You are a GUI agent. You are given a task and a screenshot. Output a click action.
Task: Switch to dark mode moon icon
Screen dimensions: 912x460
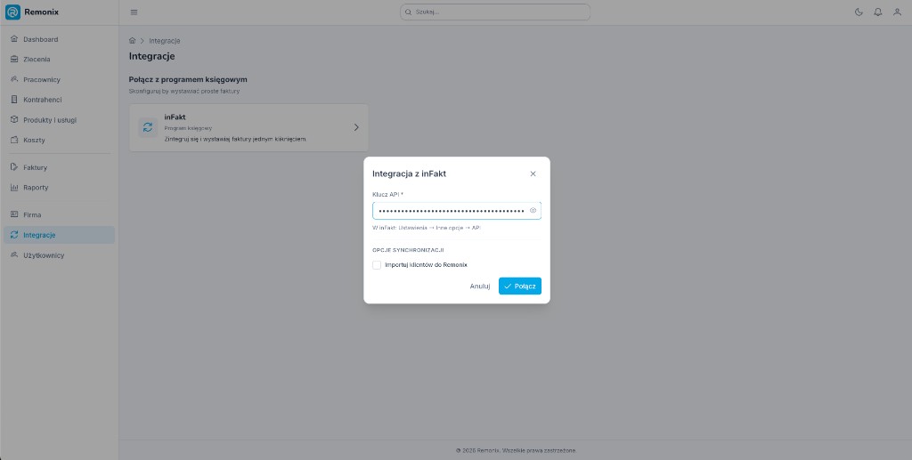(859, 12)
